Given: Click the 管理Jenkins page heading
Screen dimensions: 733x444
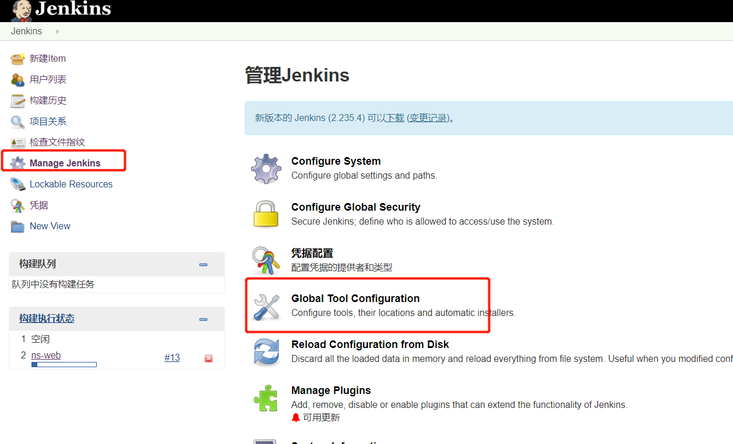Looking at the screenshot, I should tap(297, 75).
